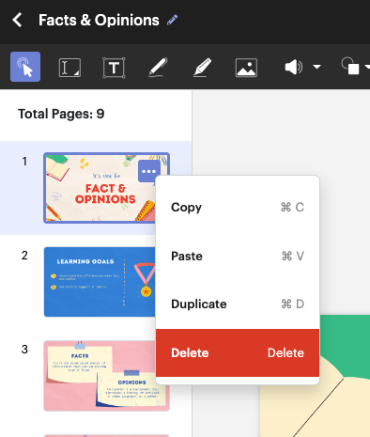
Task: Choose Duplicate from the context menu
Action: (238, 304)
